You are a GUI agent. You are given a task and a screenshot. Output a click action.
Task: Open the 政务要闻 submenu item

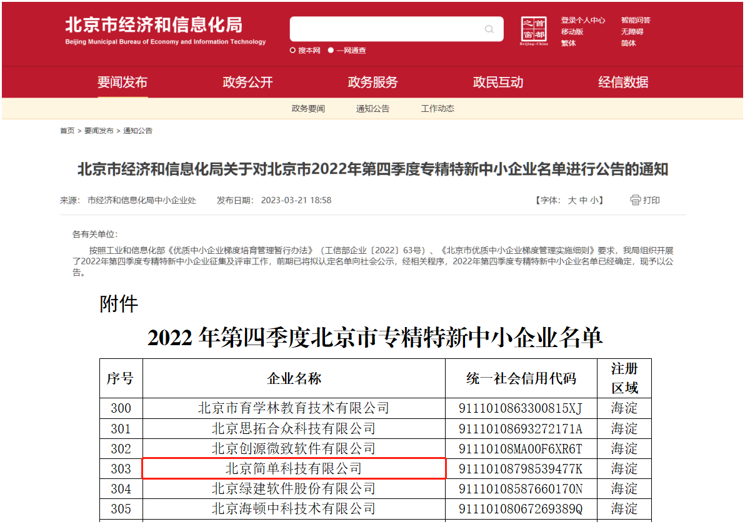tap(308, 109)
